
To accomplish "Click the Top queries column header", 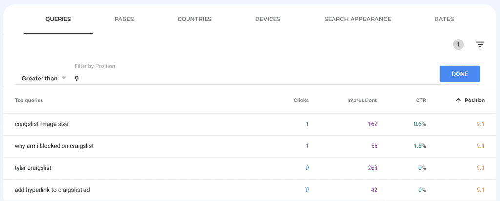I will pos(29,100).
